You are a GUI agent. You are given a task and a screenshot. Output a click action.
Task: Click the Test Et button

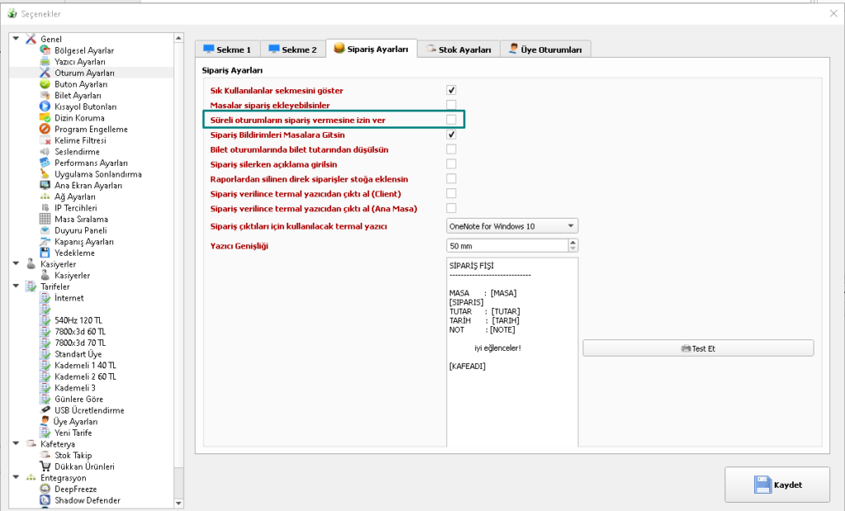click(x=697, y=348)
